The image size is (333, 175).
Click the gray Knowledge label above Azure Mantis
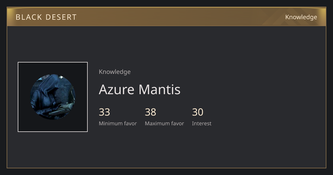(x=115, y=72)
